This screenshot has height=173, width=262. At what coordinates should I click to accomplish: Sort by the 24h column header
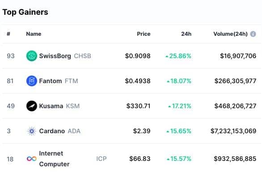pyautogui.click(x=186, y=34)
